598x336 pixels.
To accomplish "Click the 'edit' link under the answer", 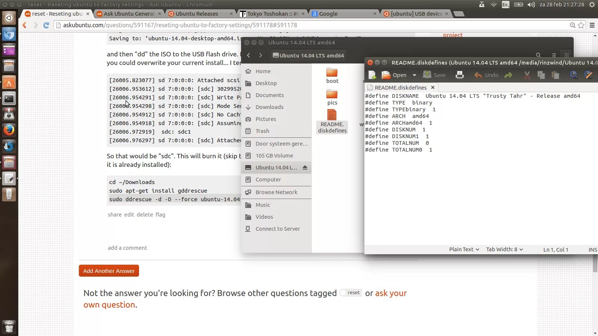I will 129,215.
